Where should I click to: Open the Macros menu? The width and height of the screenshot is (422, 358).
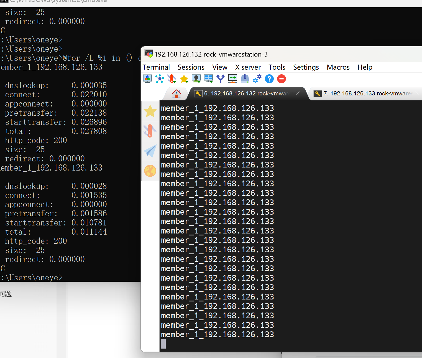[x=338, y=67]
